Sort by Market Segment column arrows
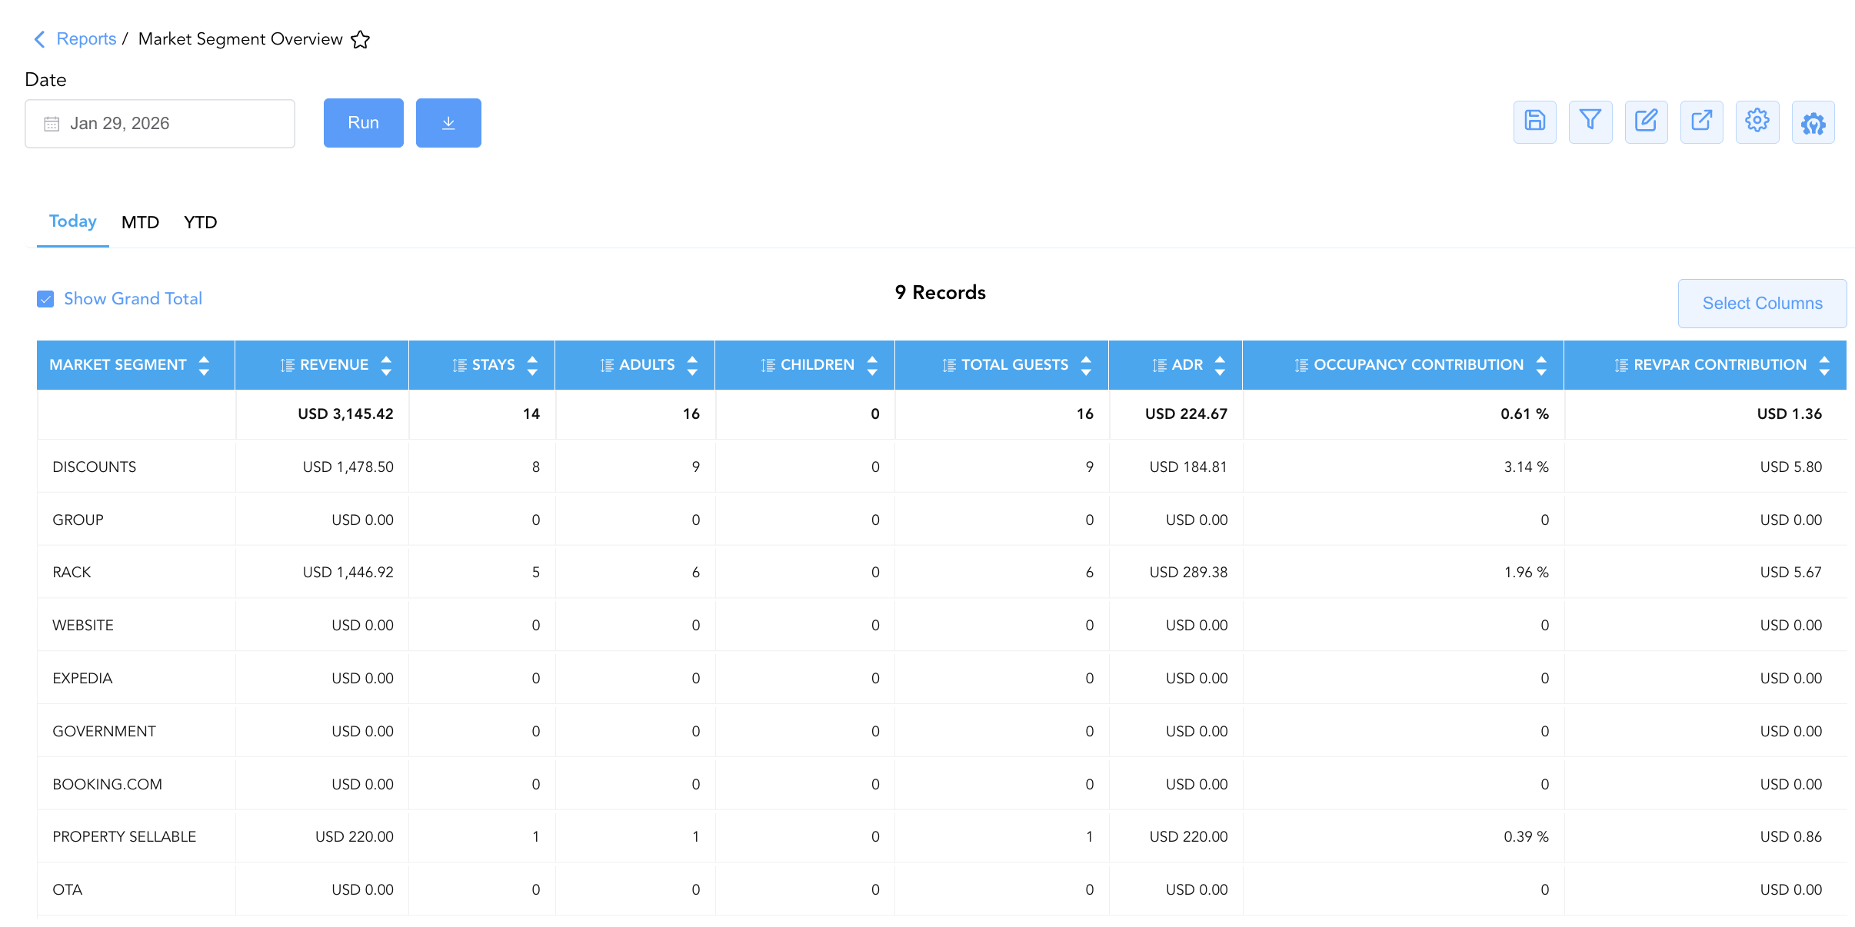 [x=204, y=365]
